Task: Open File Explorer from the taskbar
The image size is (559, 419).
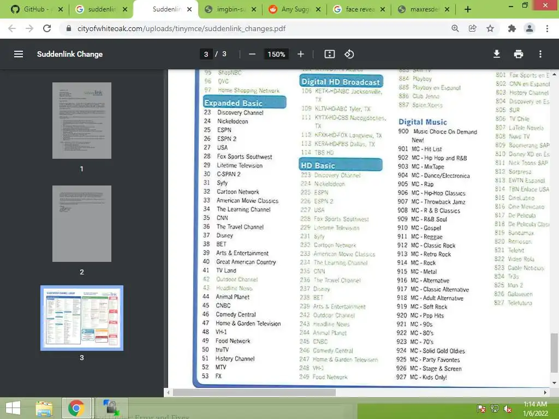Action: (x=44, y=408)
